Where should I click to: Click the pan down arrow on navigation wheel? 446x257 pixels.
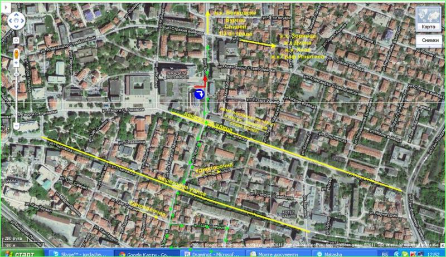[x=16, y=29]
